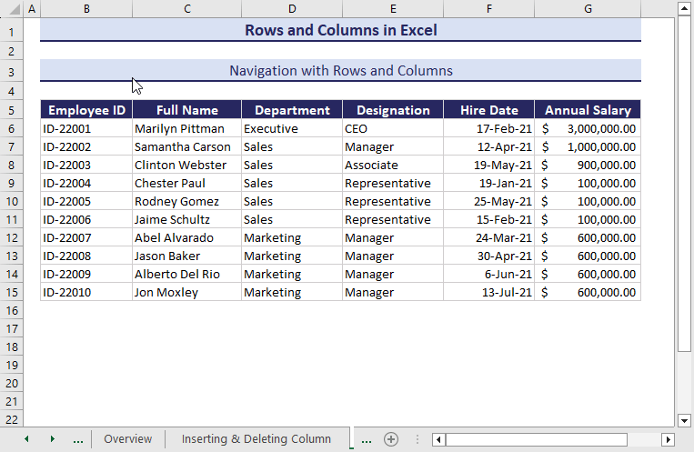The image size is (694, 452).
Task: Click the vertical scrollbar thumb
Action: 684,182
